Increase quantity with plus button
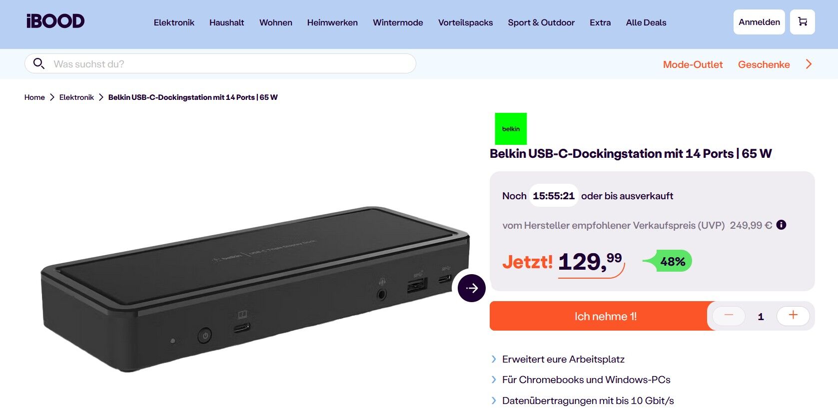The image size is (838, 416). click(793, 316)
